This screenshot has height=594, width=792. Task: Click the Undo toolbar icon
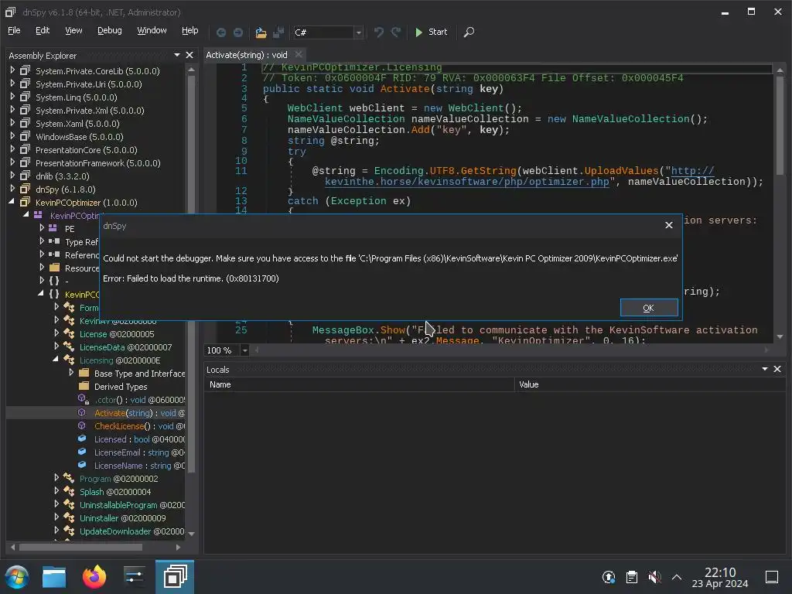pos(379,32)
